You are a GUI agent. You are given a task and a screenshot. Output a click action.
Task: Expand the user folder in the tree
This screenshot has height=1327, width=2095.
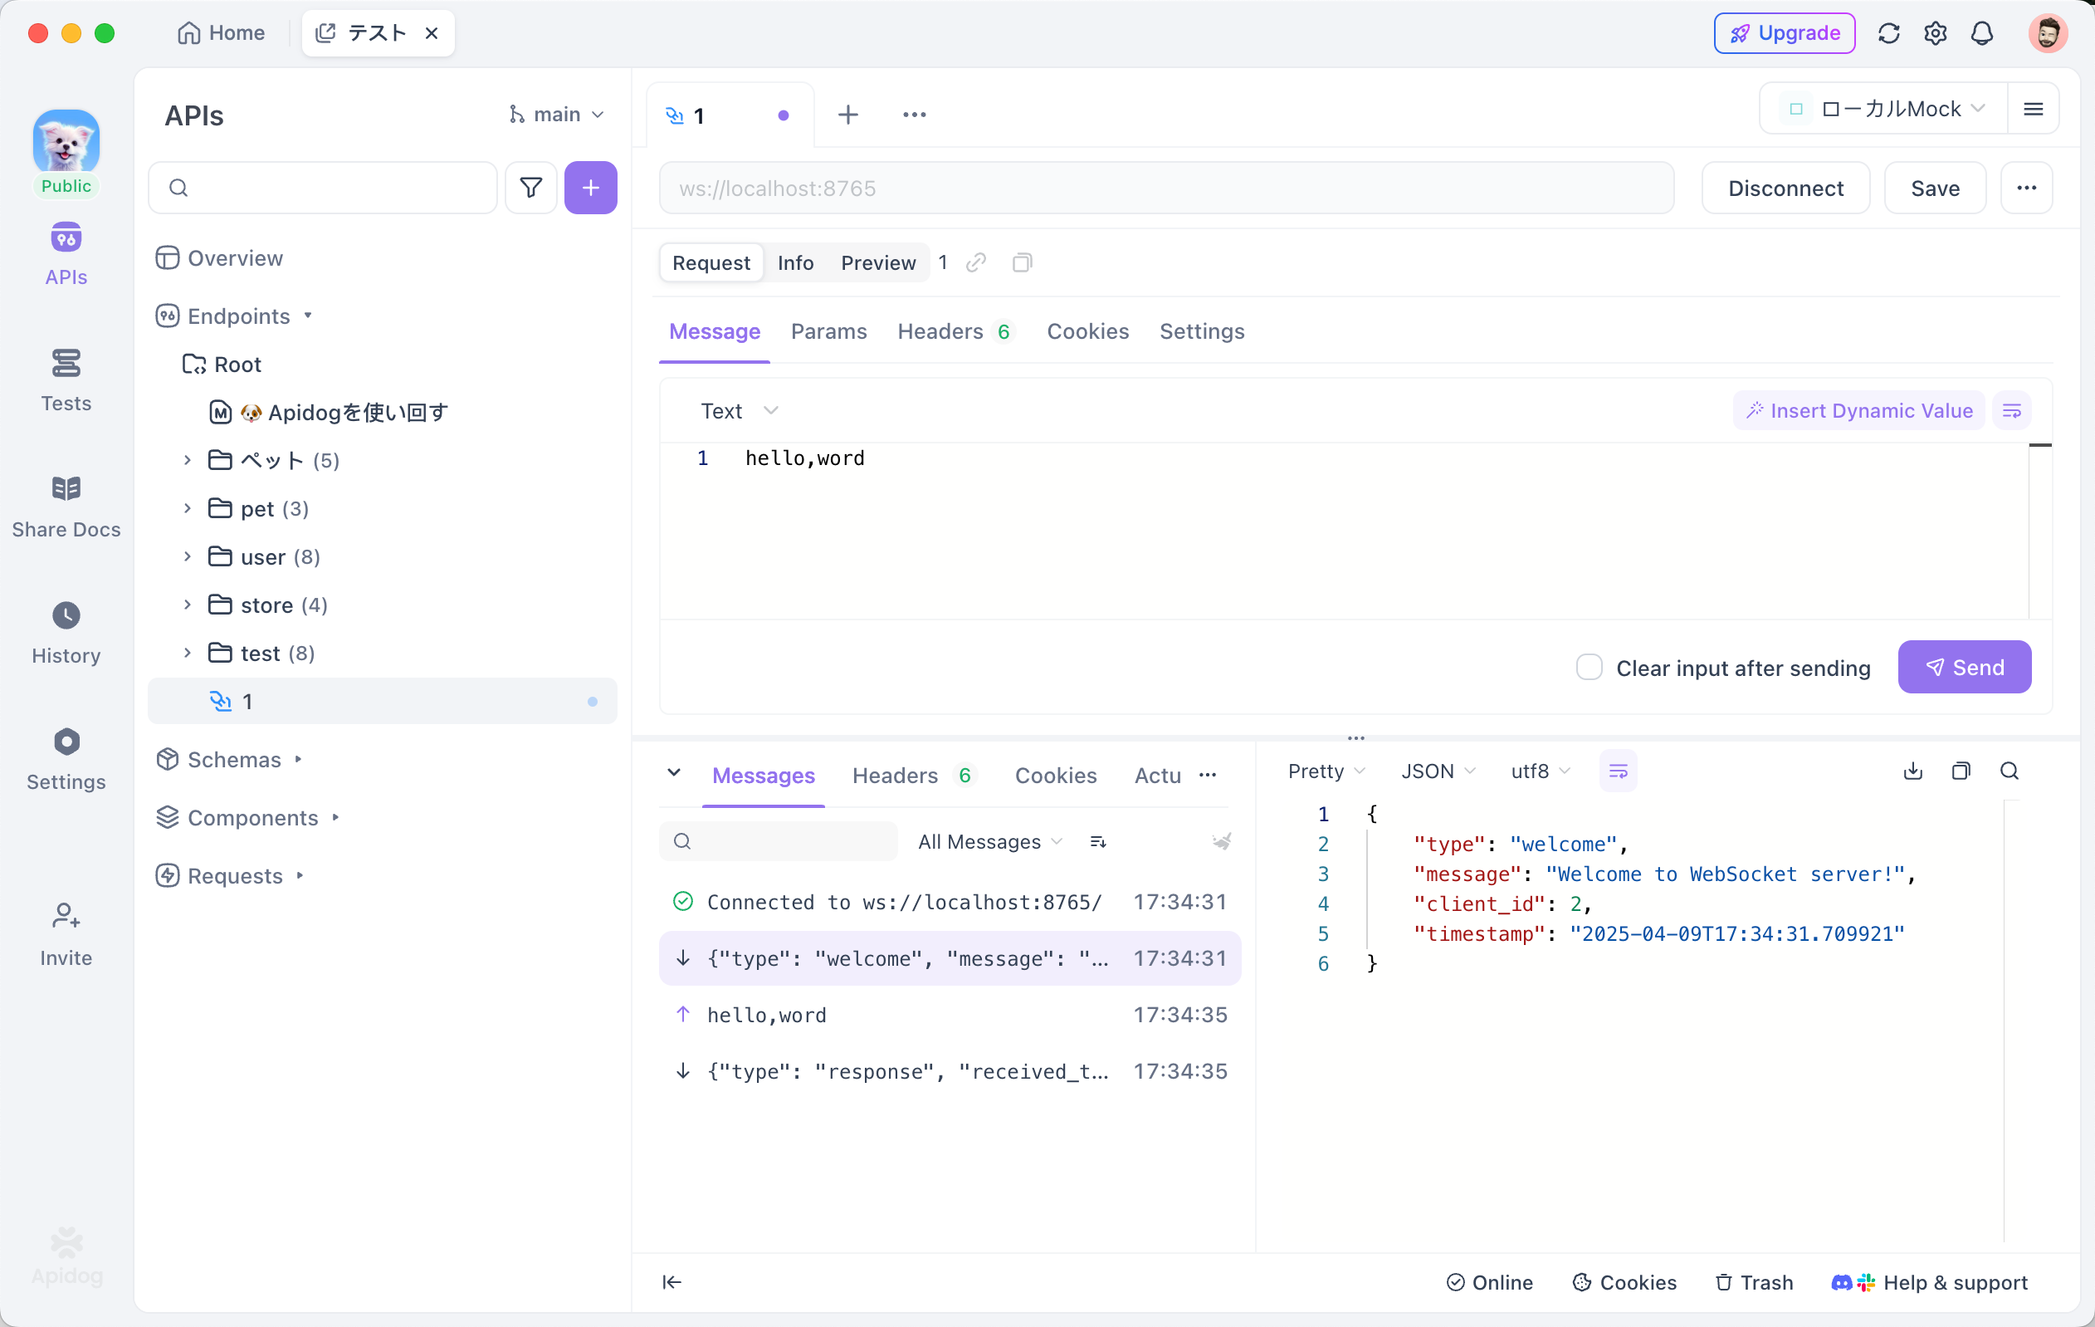(187, 557)
